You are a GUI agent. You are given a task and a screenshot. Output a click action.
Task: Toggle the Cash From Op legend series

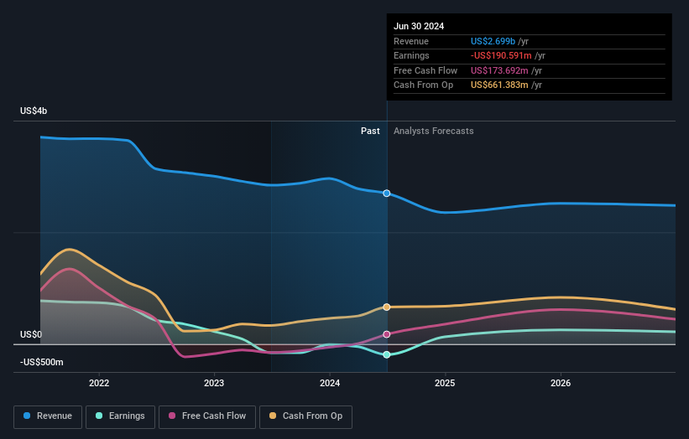[x=305, y=416]
